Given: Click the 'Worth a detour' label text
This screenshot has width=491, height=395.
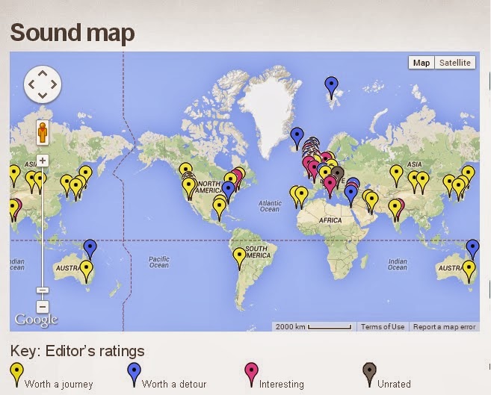Looking at the screenshot, I should click(x=174, y=384).
